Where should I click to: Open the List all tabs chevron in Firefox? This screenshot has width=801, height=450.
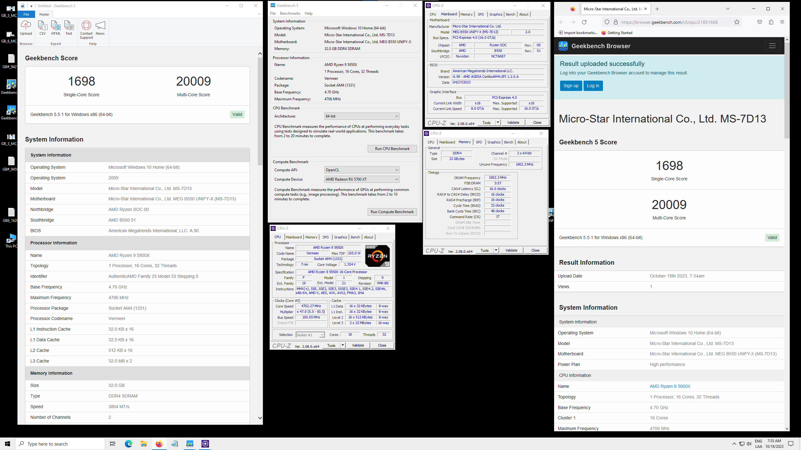(727, 9)
